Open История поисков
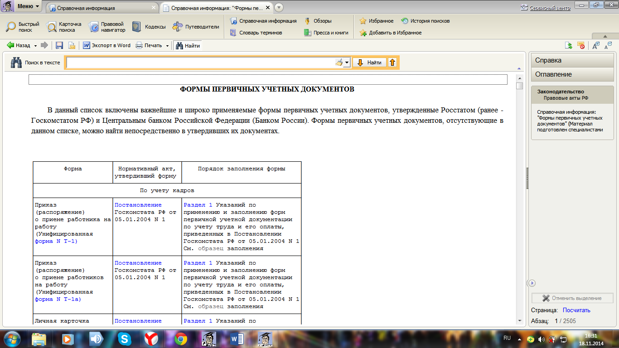 [425, 21]
